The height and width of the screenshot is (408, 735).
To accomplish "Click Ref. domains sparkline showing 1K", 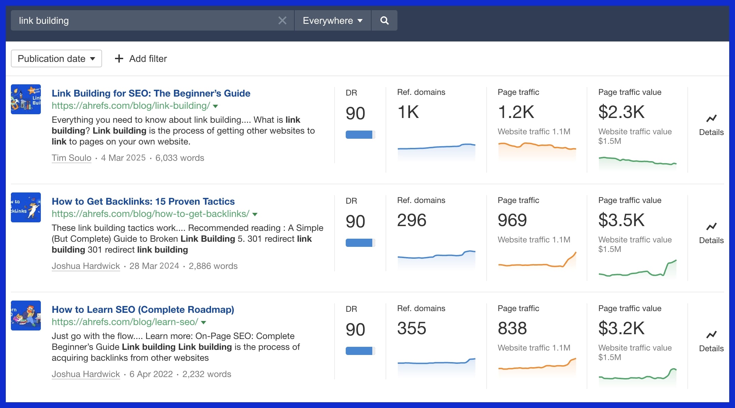I will click(436, 152).
